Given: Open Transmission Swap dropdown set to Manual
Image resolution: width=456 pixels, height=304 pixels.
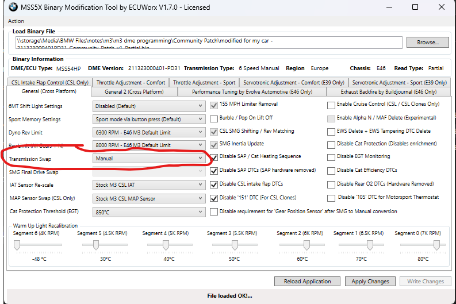Looking at the screenshot, I should 149,158.
